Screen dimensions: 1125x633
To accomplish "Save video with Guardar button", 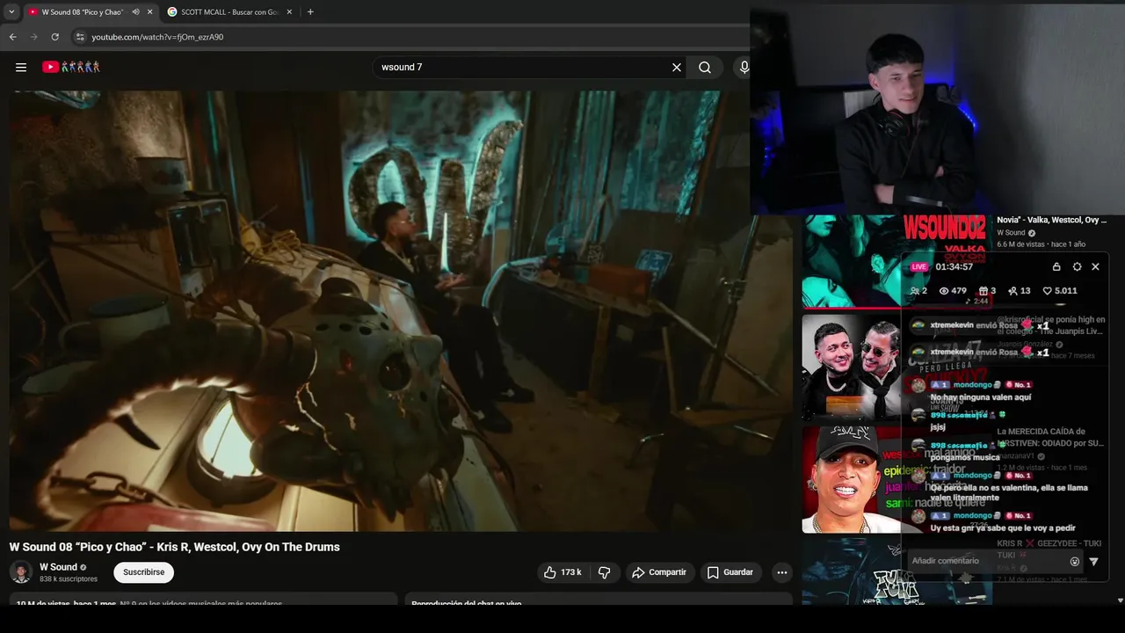I will click(x=730, y=572).
